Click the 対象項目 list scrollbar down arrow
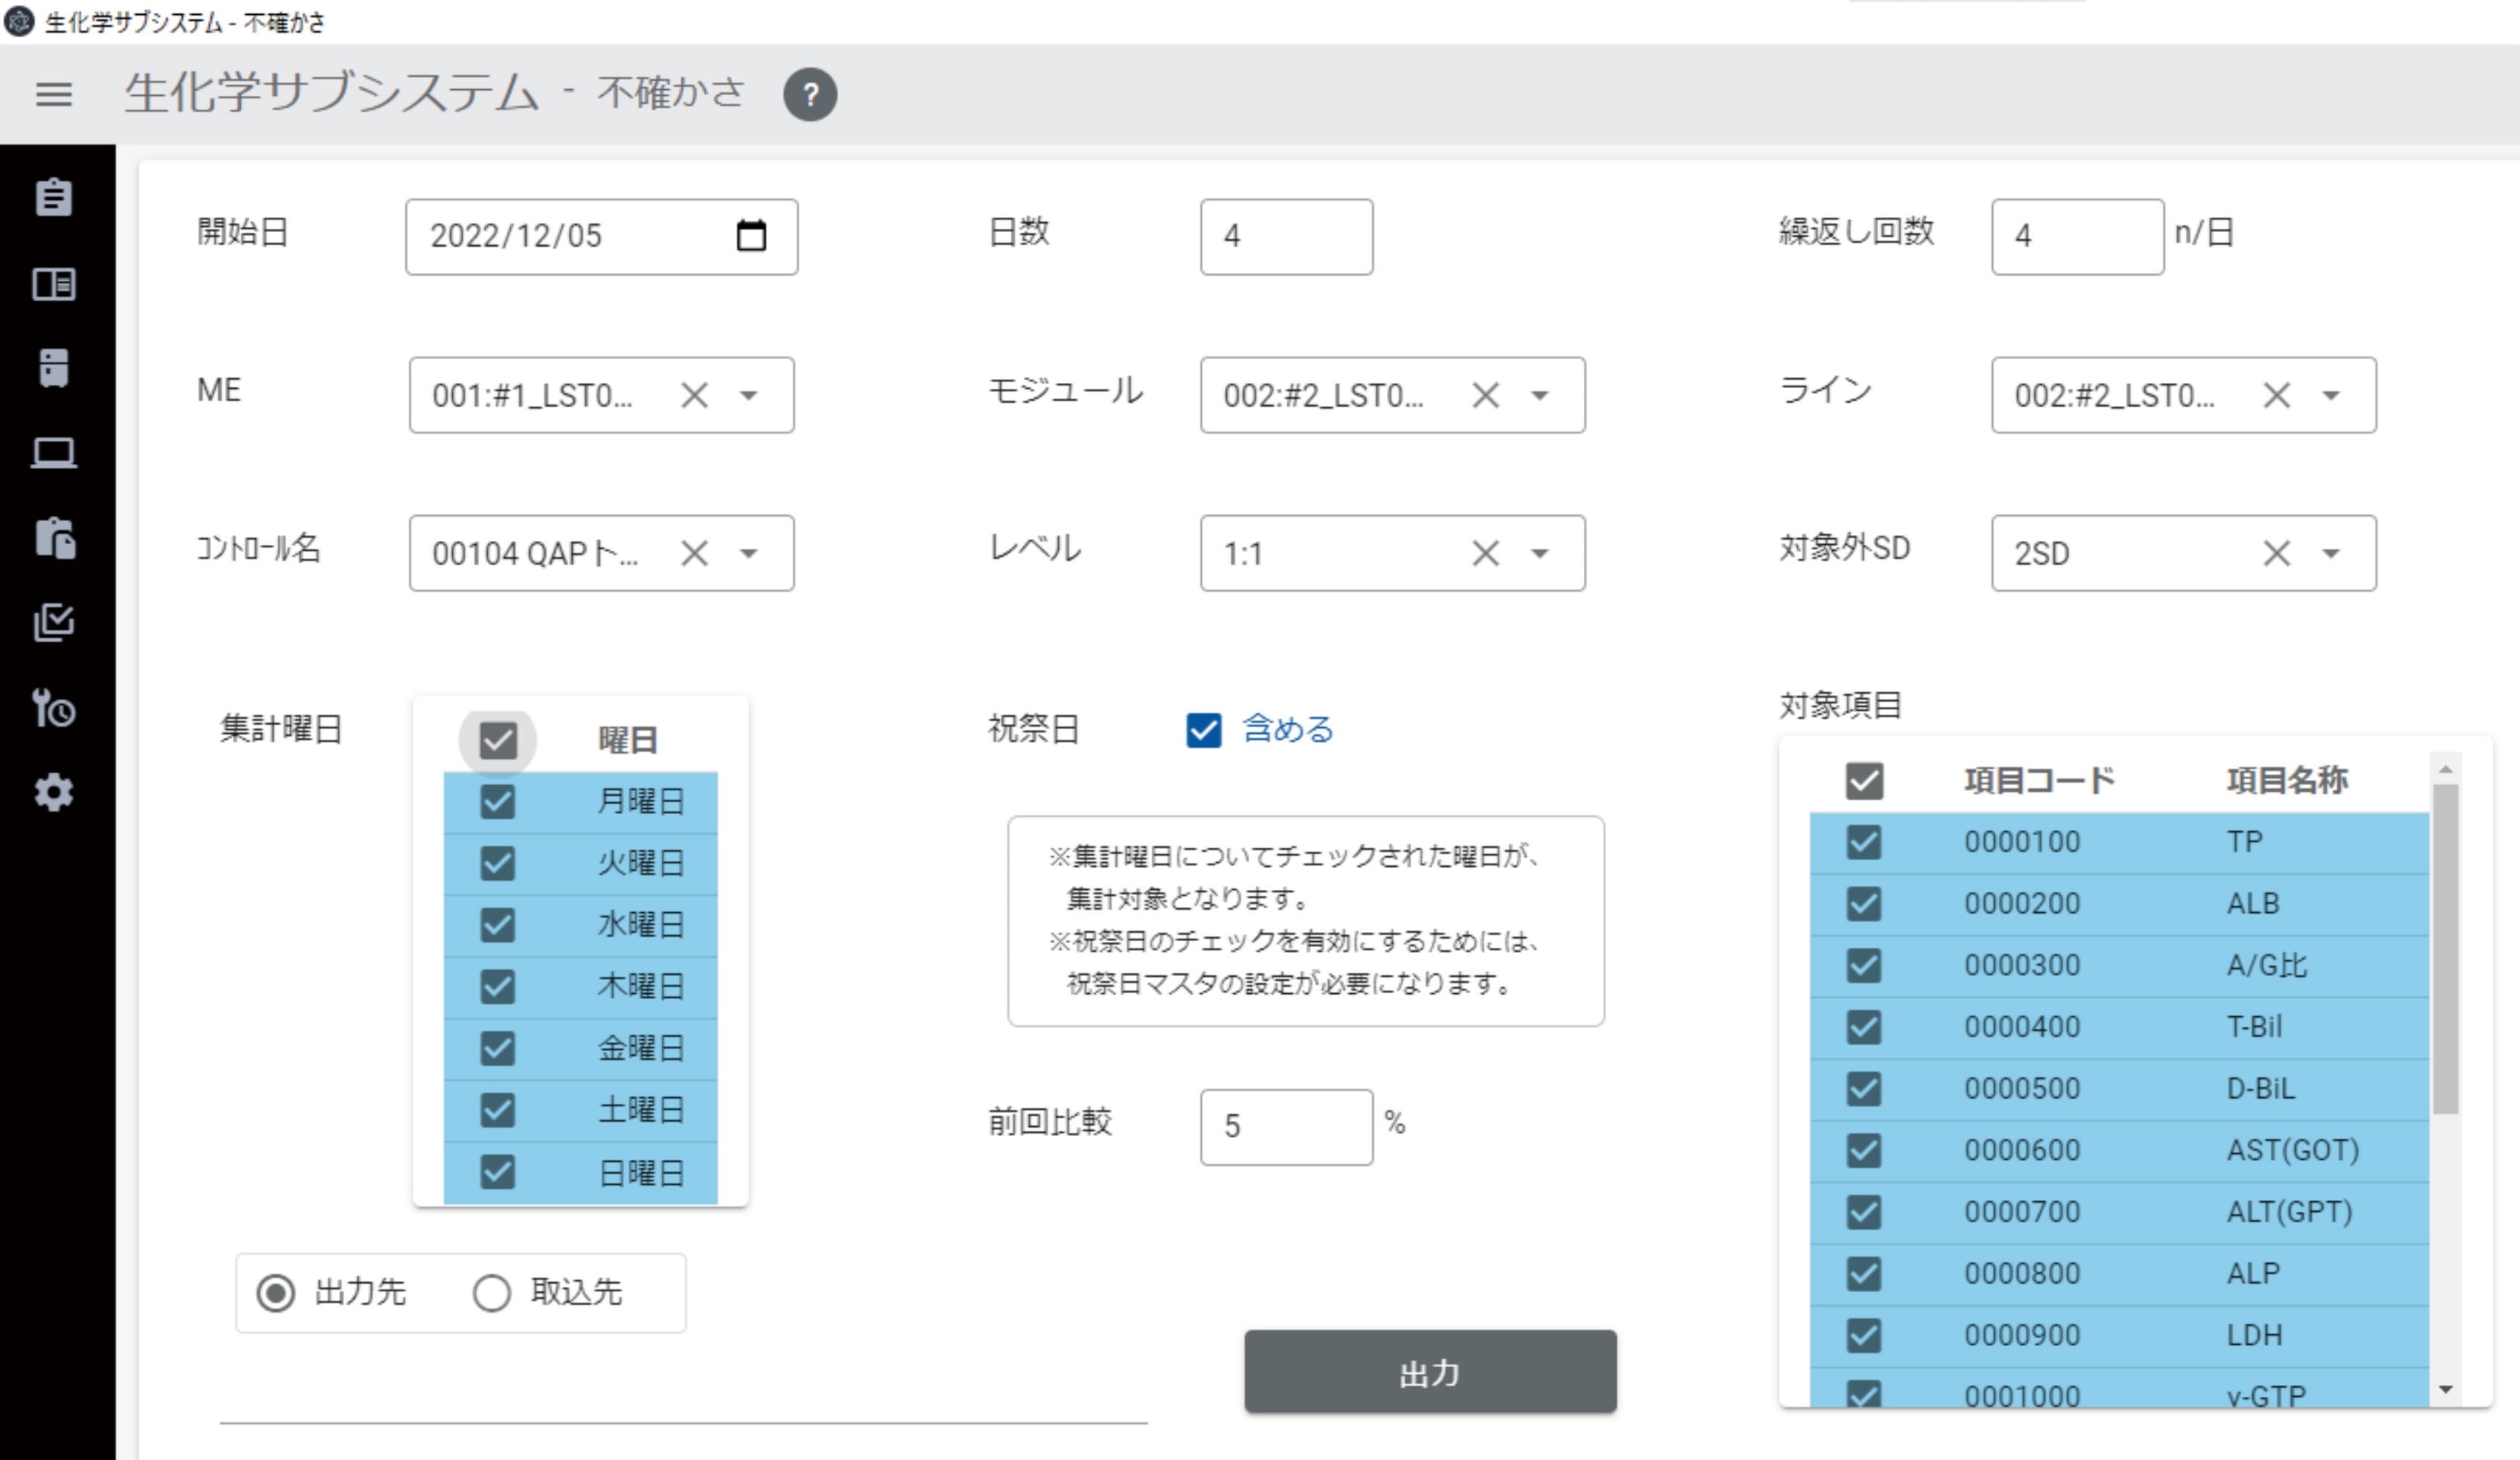This screenshot has height=1460, width=2520. point(2446,1389)
